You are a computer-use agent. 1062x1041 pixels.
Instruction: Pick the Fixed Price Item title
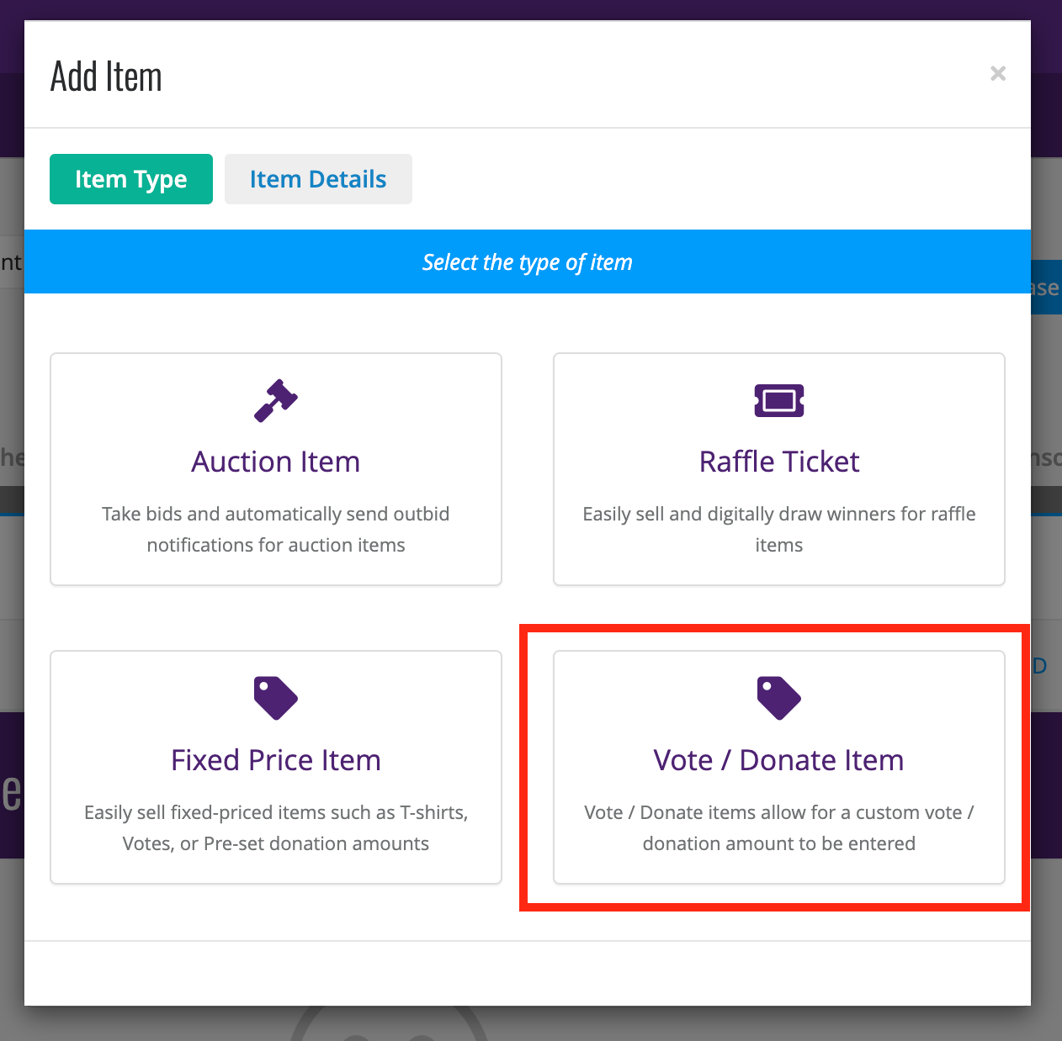tap(276, 760)
